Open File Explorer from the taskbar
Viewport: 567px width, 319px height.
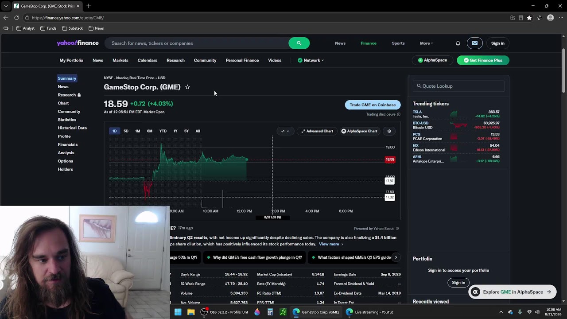coord(191,312)
